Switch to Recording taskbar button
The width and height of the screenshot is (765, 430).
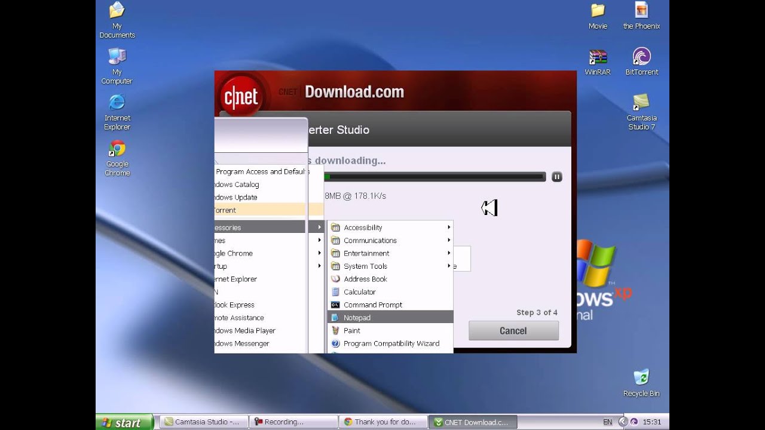293,422
